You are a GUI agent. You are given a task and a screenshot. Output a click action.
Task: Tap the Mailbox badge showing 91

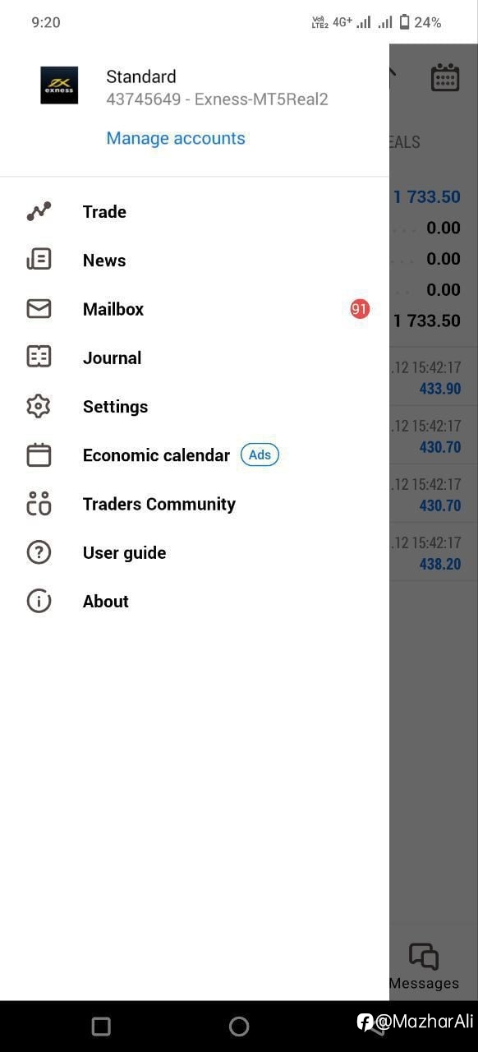pos(360,309)
